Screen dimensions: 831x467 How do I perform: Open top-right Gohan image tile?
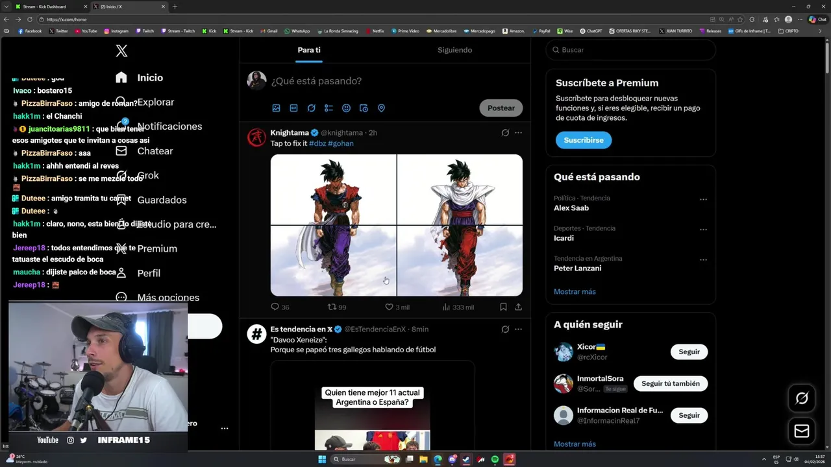click(x=460, y=189)
